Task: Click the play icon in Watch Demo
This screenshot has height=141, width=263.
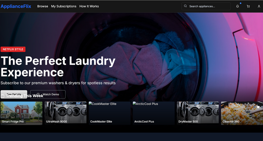Action: point(38,94)
